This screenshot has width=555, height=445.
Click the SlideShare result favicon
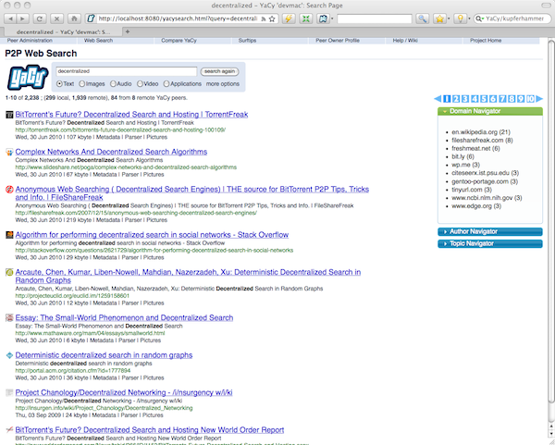[x=9, y=153]
